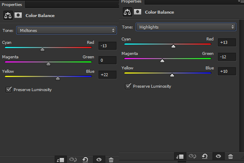Click Cyan-Red value field showing +13
This screenshot has height=163, width=244.
[227, 42]
